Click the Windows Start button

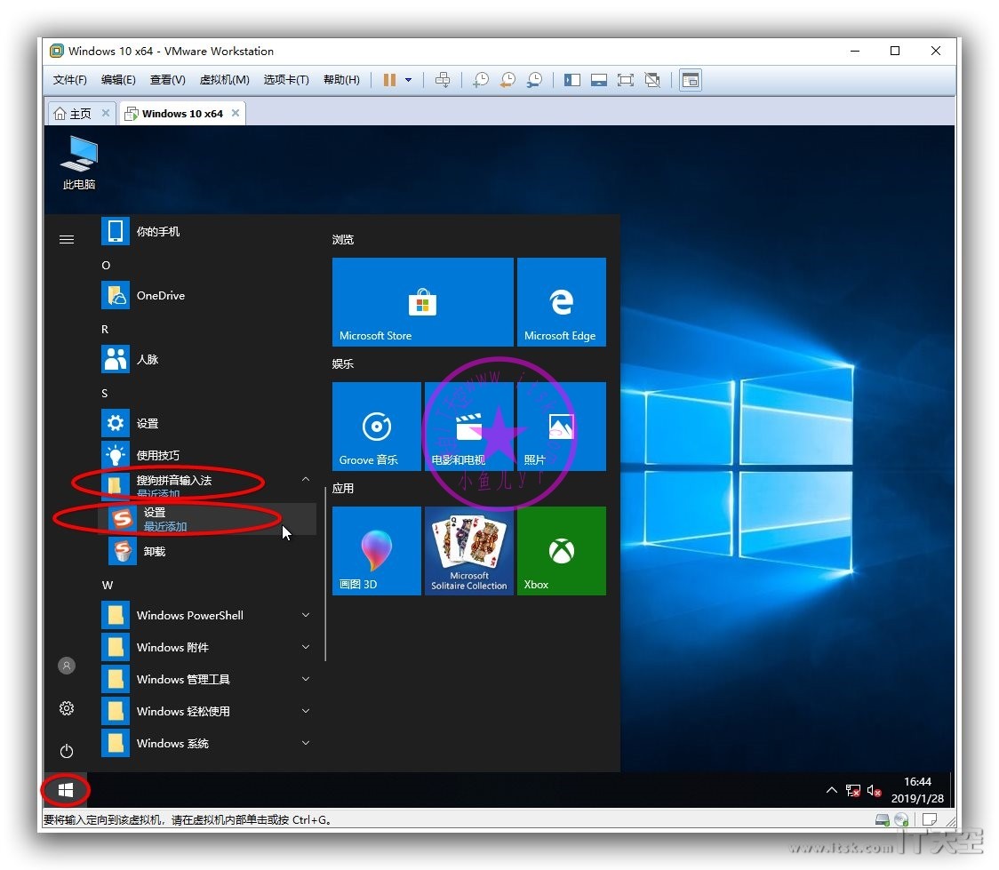point(65,790)
